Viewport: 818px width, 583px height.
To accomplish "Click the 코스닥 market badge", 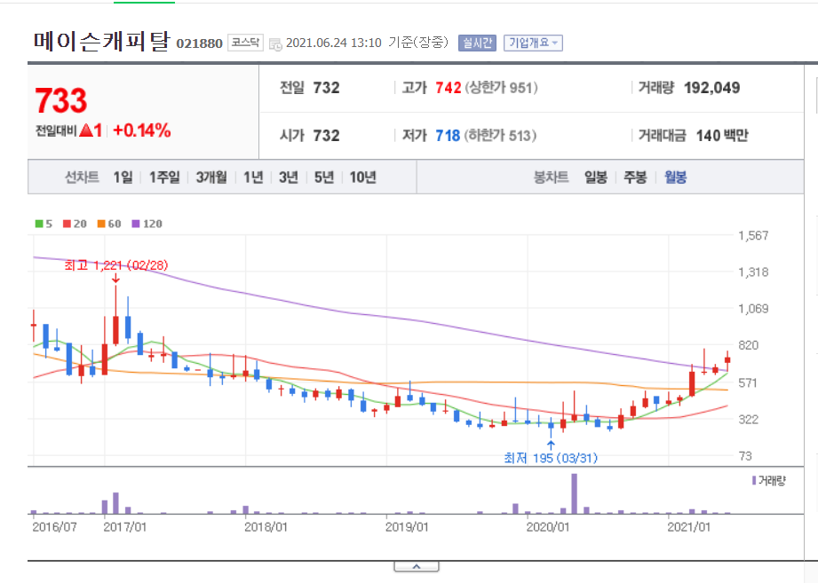I will click(245, 43).
